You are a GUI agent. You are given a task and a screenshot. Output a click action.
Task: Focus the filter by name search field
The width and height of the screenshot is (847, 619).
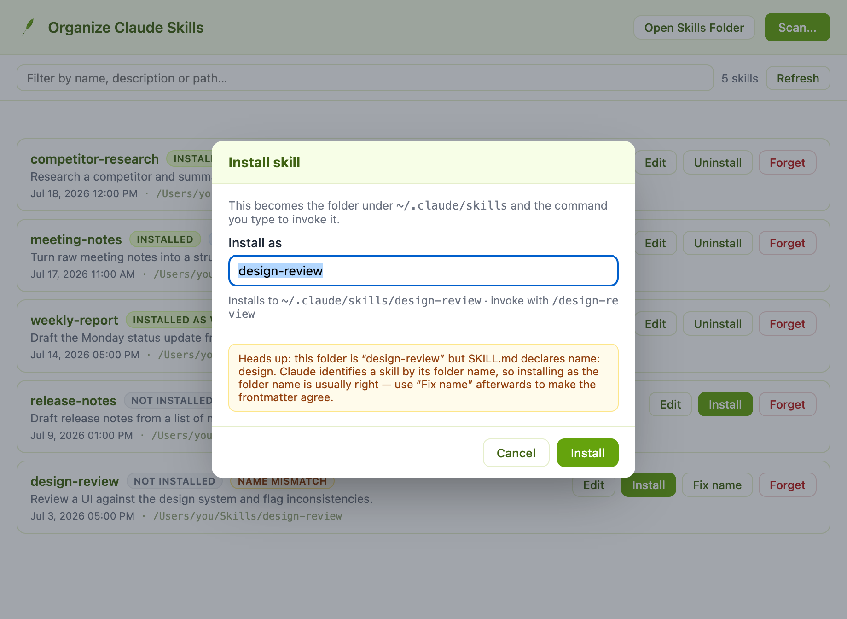[365, 78]
